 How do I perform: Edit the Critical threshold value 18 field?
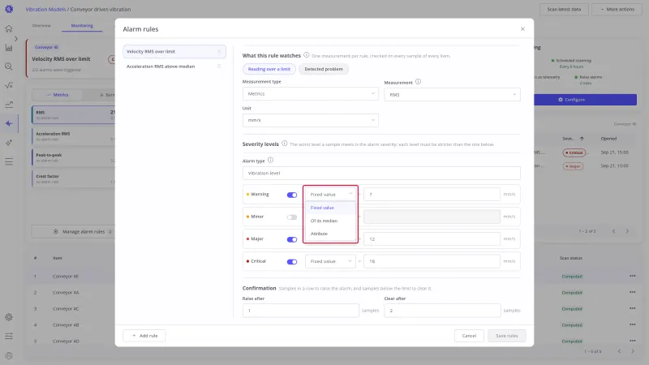click(432, 261)
